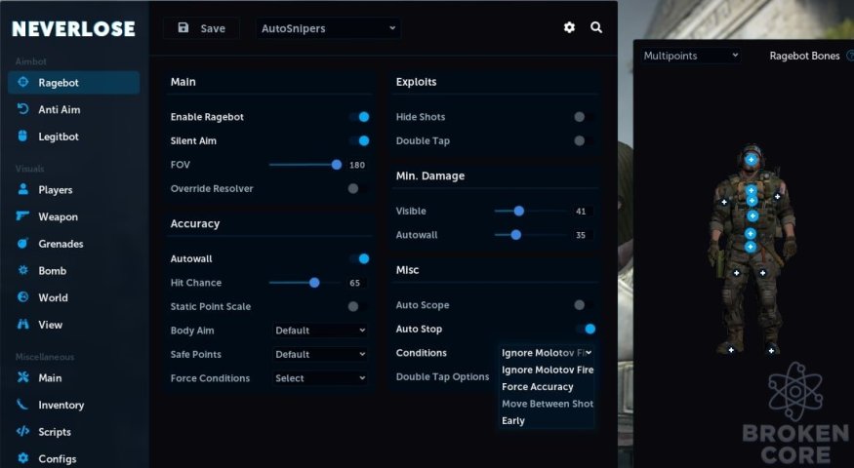Click the Grenades bomb icon
Image resolution: width=854 pixels, height=468 pixels.
[22, 243]
